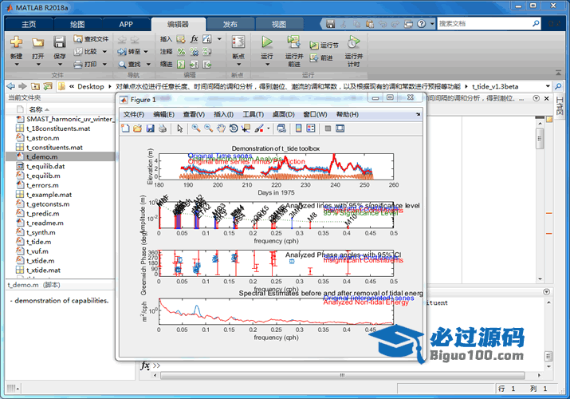Viewport: 570px width, 399px height.
Task: Click the Run and Advance (运行并前进) icon
Action: (293, 41)
